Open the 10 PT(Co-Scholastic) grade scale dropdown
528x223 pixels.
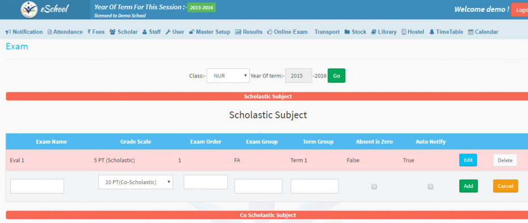[136, 182]
